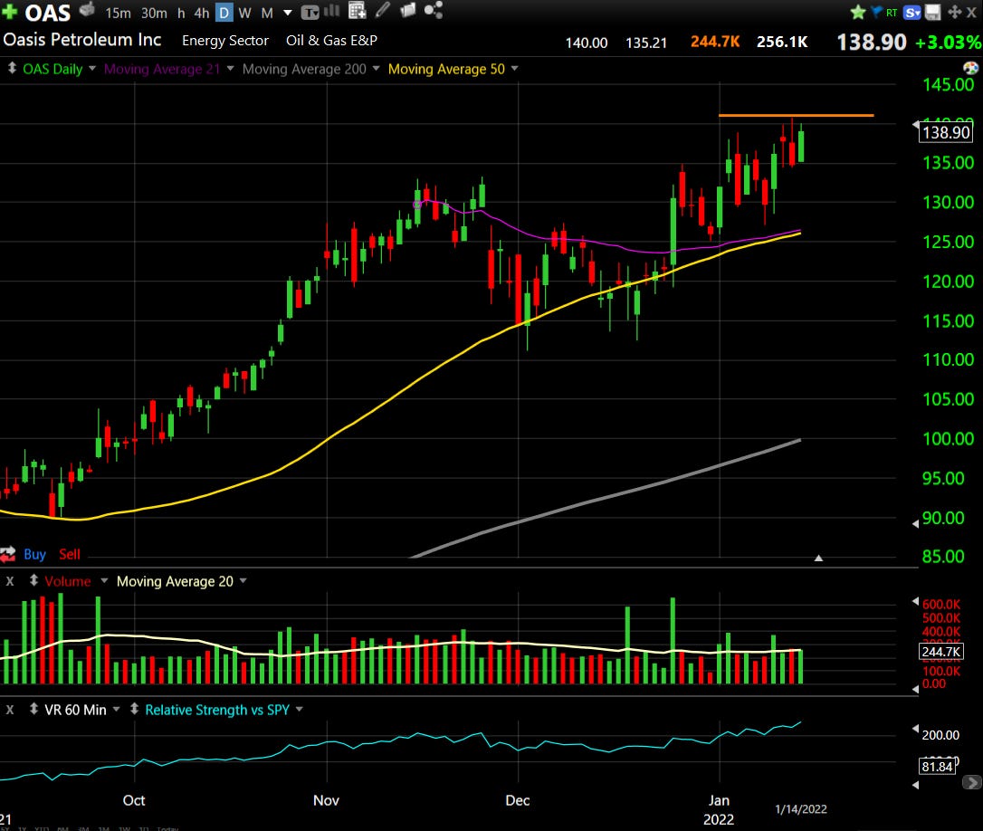Click the reorder arrows beside OAS Daily
The width and height of the screenshot is (983, 831).
11,68
